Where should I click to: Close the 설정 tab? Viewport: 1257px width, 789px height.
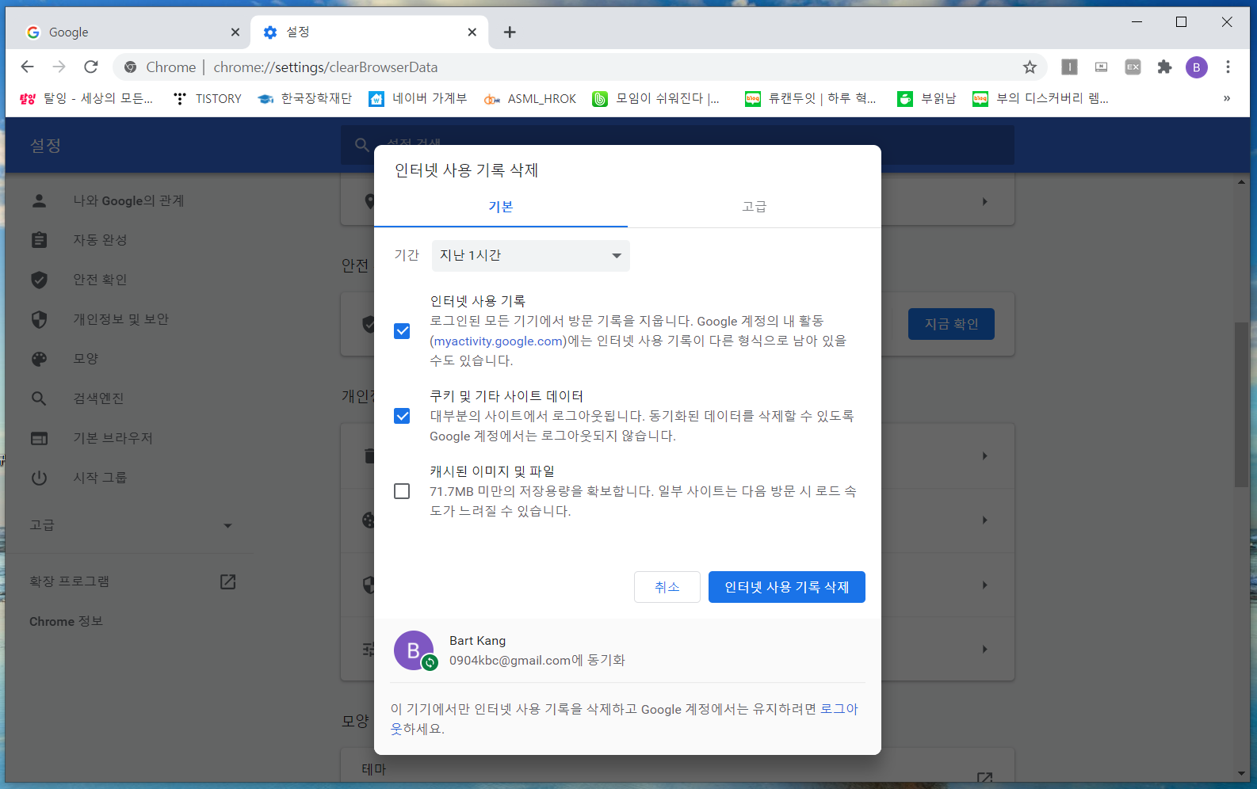[472, 32]
